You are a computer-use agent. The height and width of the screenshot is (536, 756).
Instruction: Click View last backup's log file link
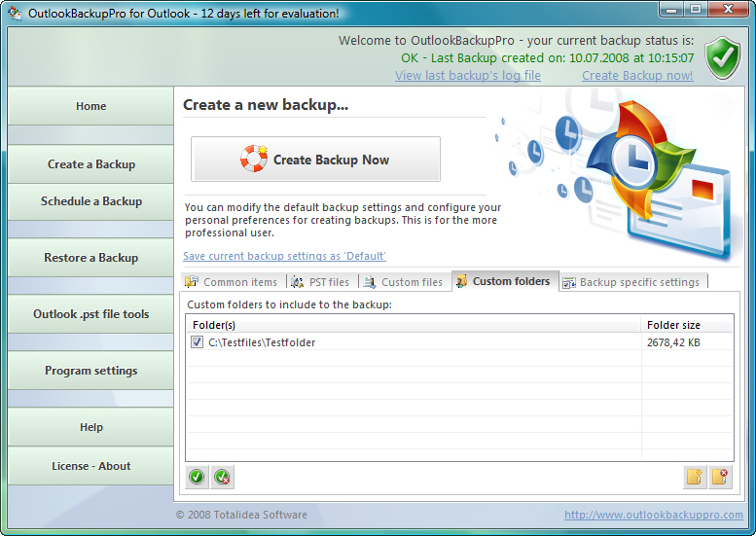[x=468, y=76]
